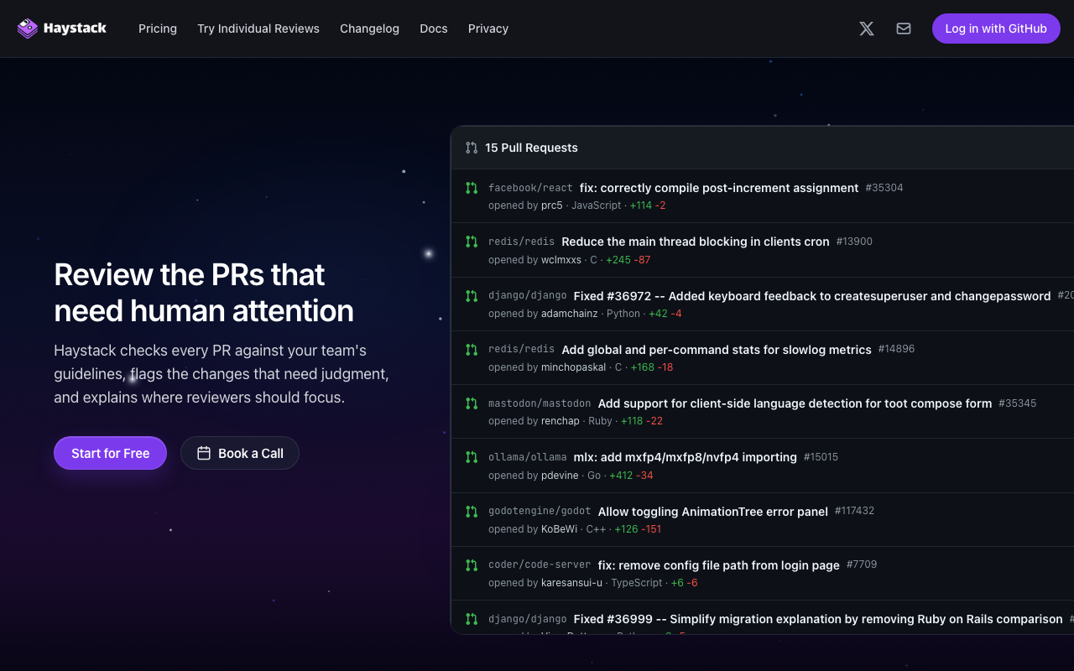Image resolution: width=1074 pixels, height=671 pixels.
Task: View the Privacy page
Action: (x=488, y=29)
